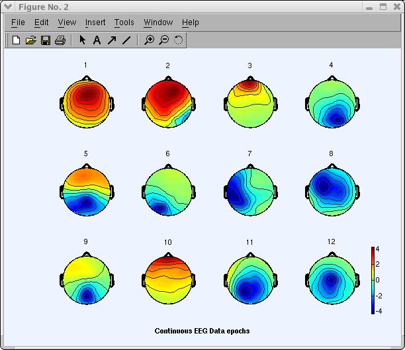Toggle Zoom In magnifier tool
The height and width of the screenshot is (350, 405).
click(150, 40)
